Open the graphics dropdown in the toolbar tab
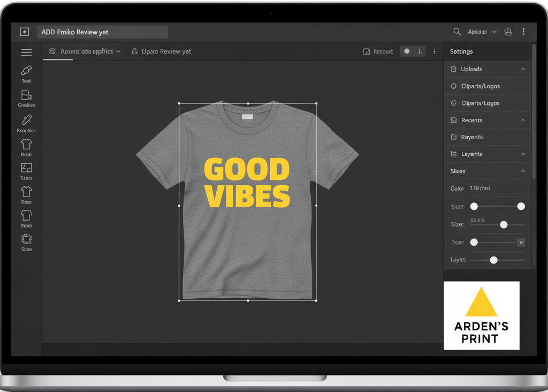 pyautogui.click(x=118, y=51)
